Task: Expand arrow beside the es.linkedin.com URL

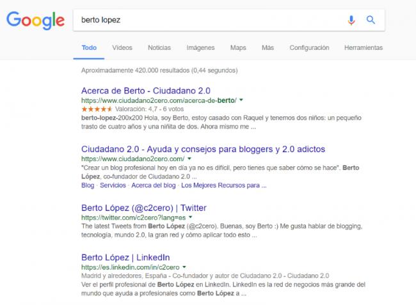Action: (x=184, y=266)
